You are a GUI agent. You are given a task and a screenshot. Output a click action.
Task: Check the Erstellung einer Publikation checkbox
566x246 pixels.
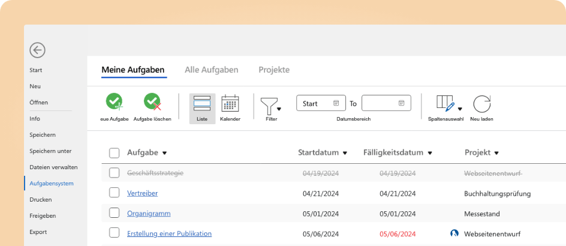115,233
